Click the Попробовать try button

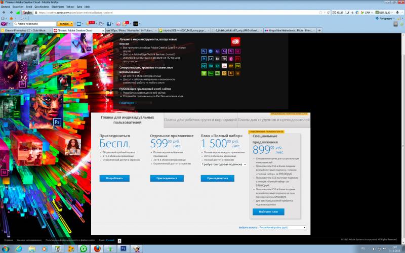coord(114,178)
